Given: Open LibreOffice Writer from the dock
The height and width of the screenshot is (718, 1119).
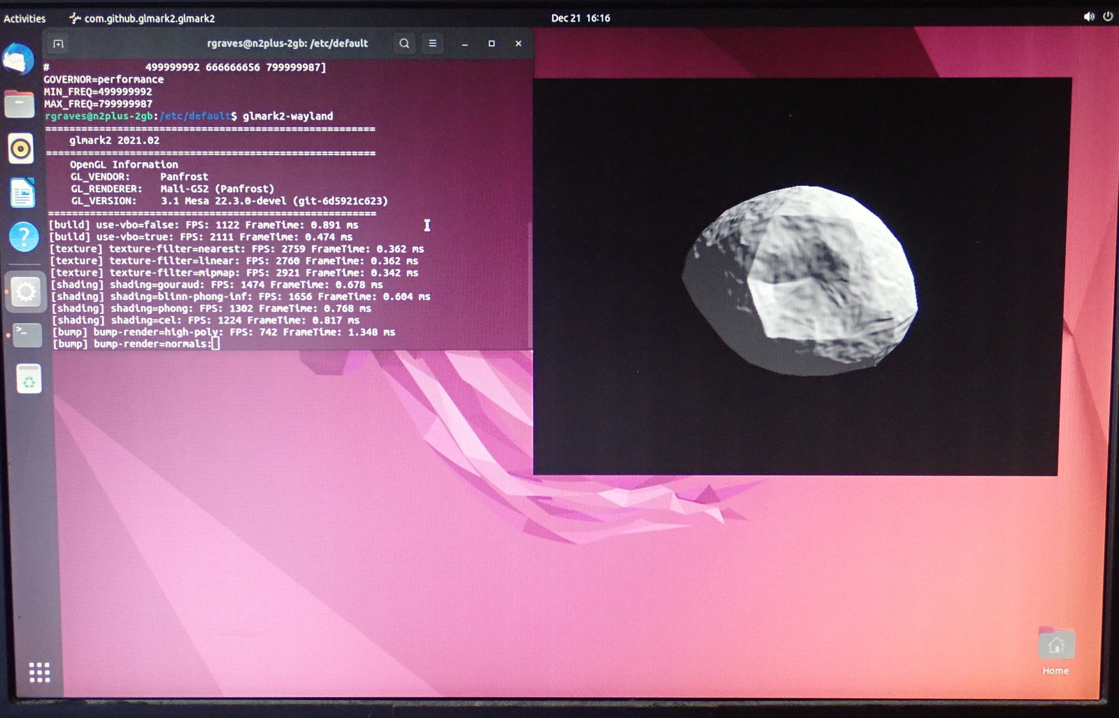Looking at the screenshot, I should coord(22,193).
